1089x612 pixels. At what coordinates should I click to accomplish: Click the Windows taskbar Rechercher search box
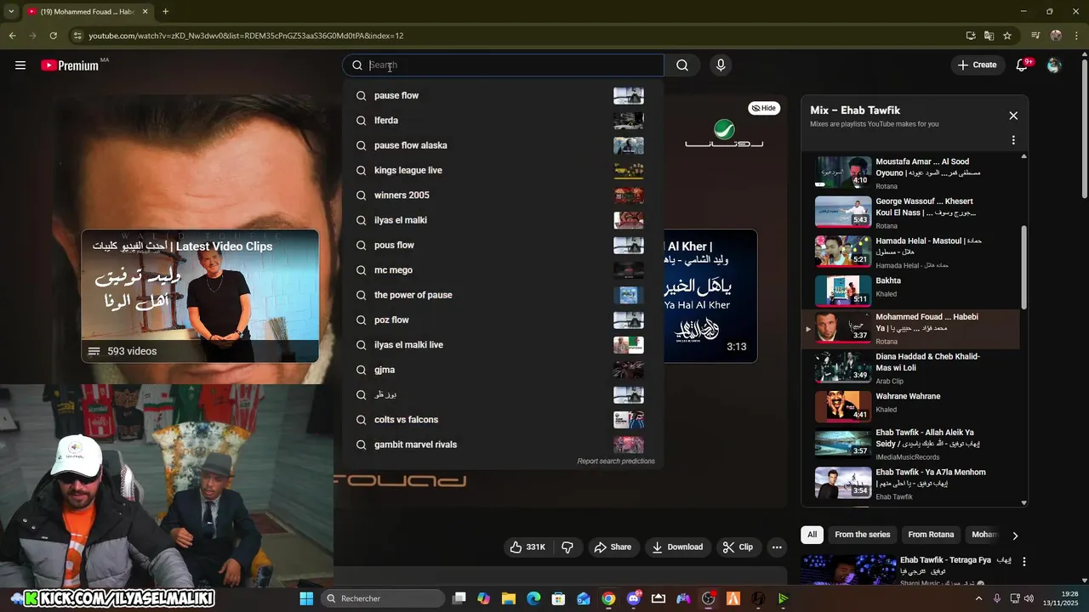pyautogui.click(x=384, y=598)
